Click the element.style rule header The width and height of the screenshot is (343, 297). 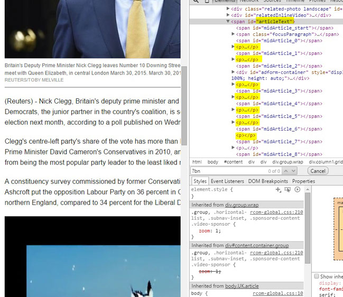click(212, 189)
